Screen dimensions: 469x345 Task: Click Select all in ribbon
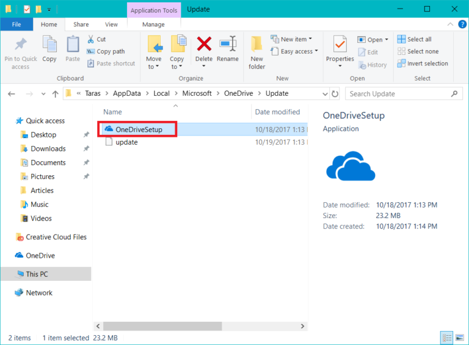click(415, 39)
